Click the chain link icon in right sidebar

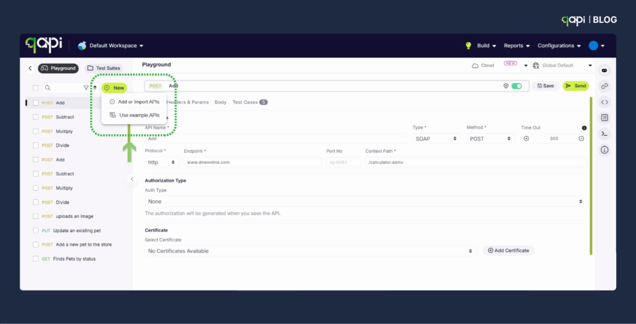pyautogui.click(x=604, y=86)
